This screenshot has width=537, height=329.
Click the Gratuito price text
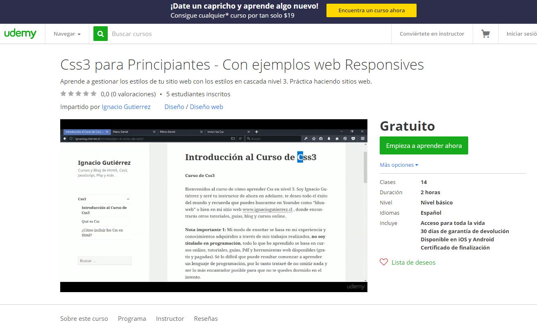coord(408,126)
